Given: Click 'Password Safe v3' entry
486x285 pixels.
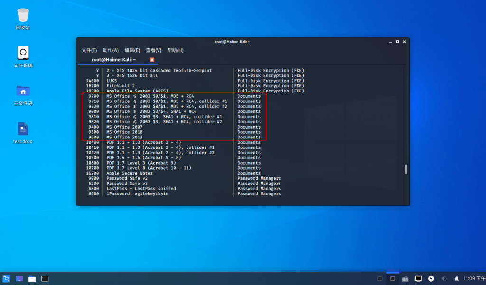Looking at the screenshot, I should pos(127,184).
